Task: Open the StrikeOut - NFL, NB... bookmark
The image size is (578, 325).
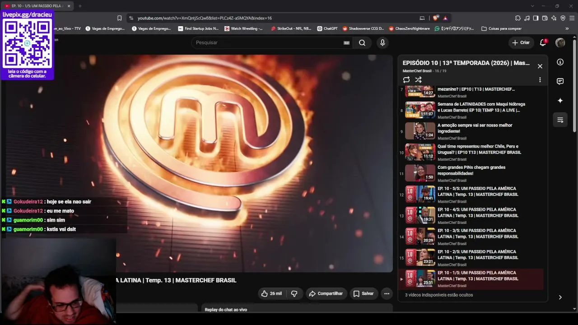Action: coord(291,28)
